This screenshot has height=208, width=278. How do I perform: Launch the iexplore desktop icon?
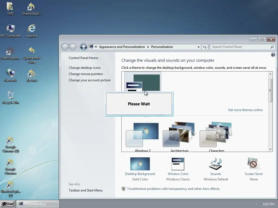tap(31, 31)
